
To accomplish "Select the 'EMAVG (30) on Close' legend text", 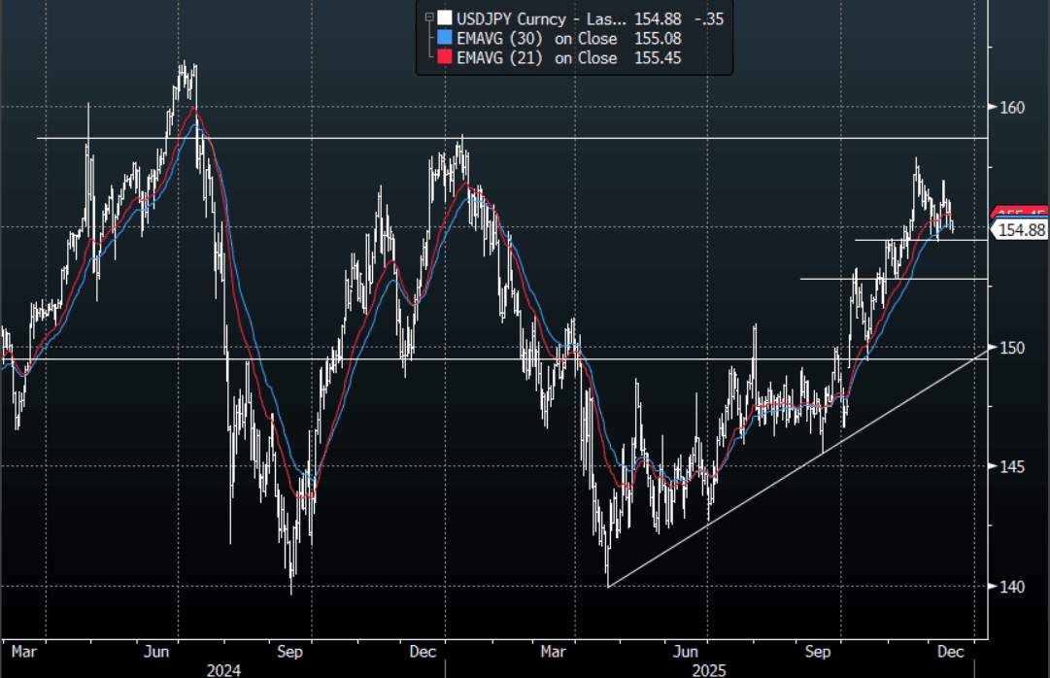I will [x=536, y=38].
